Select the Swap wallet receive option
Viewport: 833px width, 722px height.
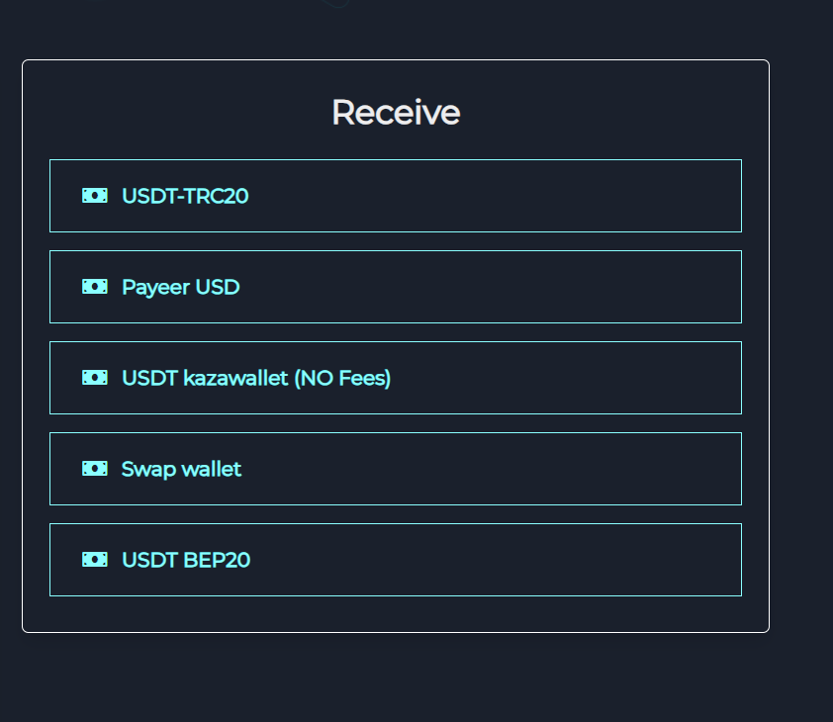pos(396,468)
